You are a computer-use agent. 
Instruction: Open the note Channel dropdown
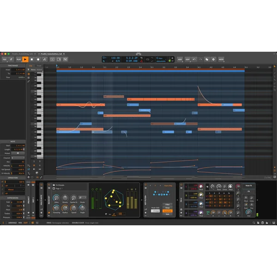[18, 158]
